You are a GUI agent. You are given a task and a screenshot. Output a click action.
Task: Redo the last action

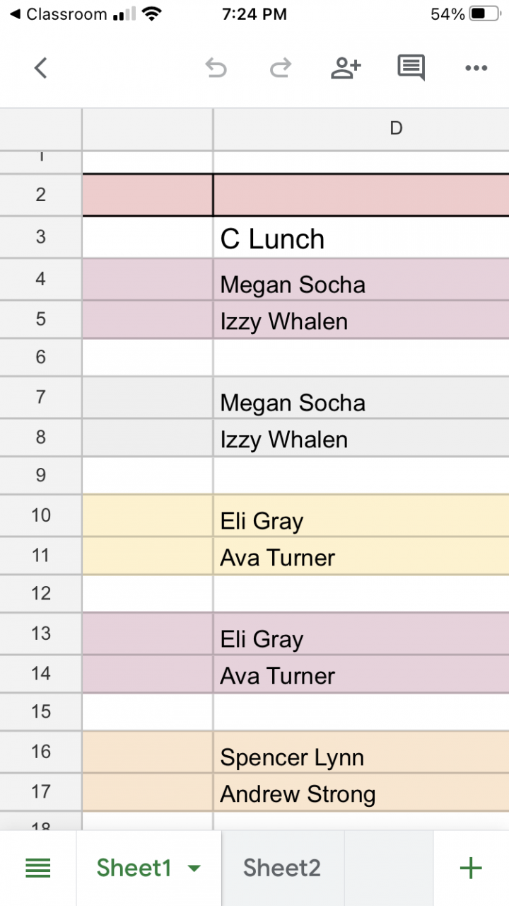(281, 68)
